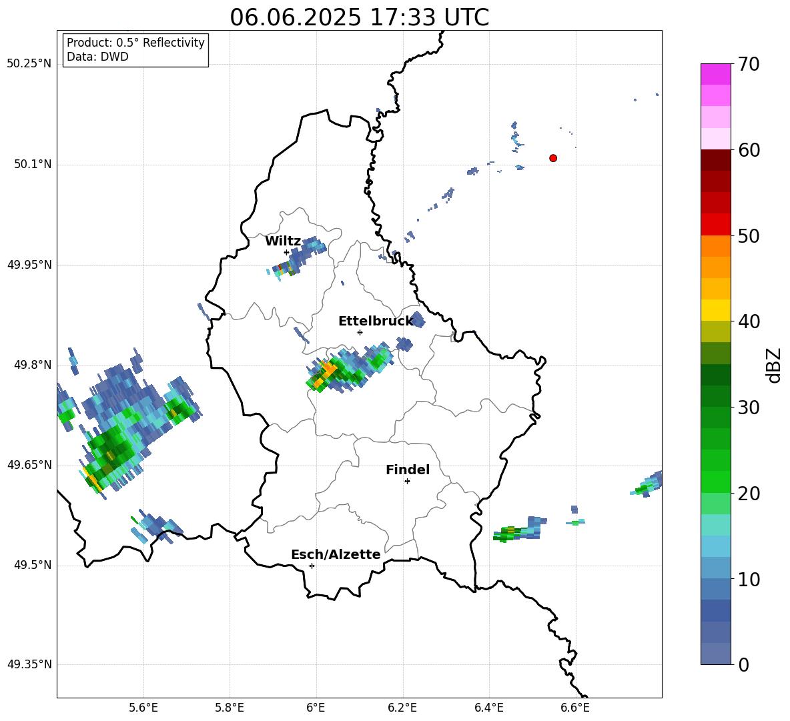Click the orange colorbar segment below 50
This screenshot has height=721, width=790.
(715, 245)
